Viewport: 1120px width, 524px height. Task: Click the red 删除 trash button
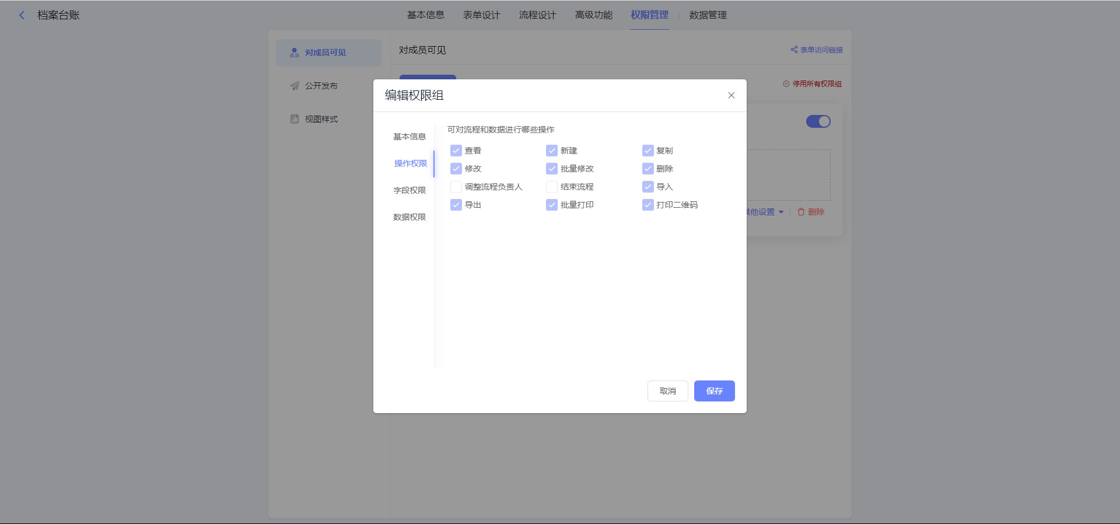(811, 212)
